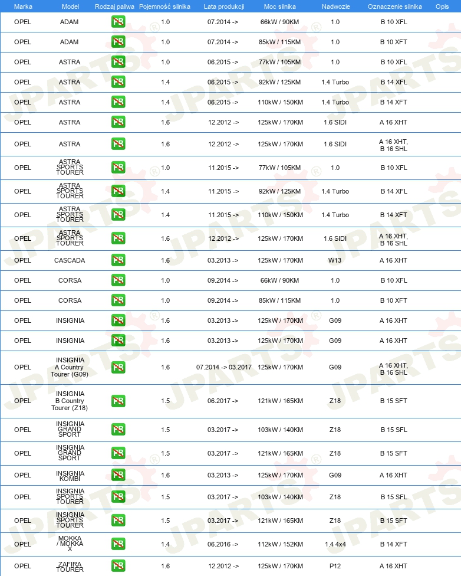Click OPEL brand cell in ZAFIRA TOURER row
Viewport: 461px width, 576px height.
[23, 566]
